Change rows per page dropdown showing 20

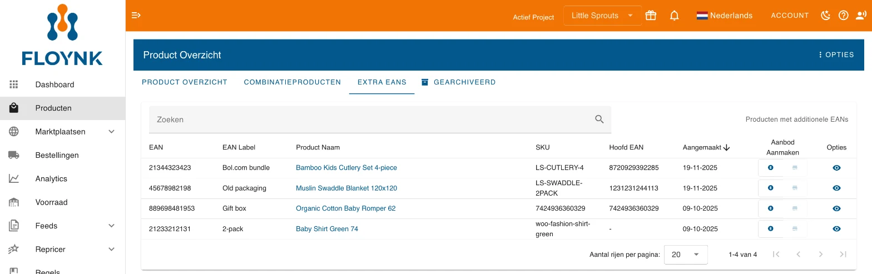point(686,255)
